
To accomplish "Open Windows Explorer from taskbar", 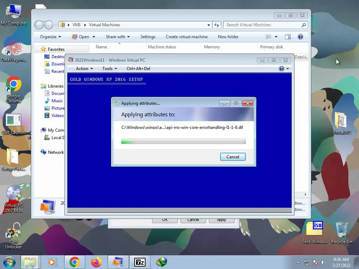I will pyautogui.click(x=30, y=262).
